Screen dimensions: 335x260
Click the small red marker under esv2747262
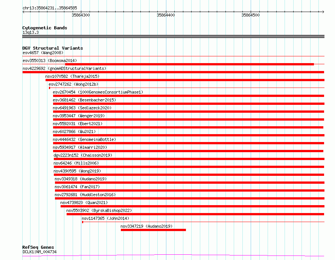(x=50, y=88)
